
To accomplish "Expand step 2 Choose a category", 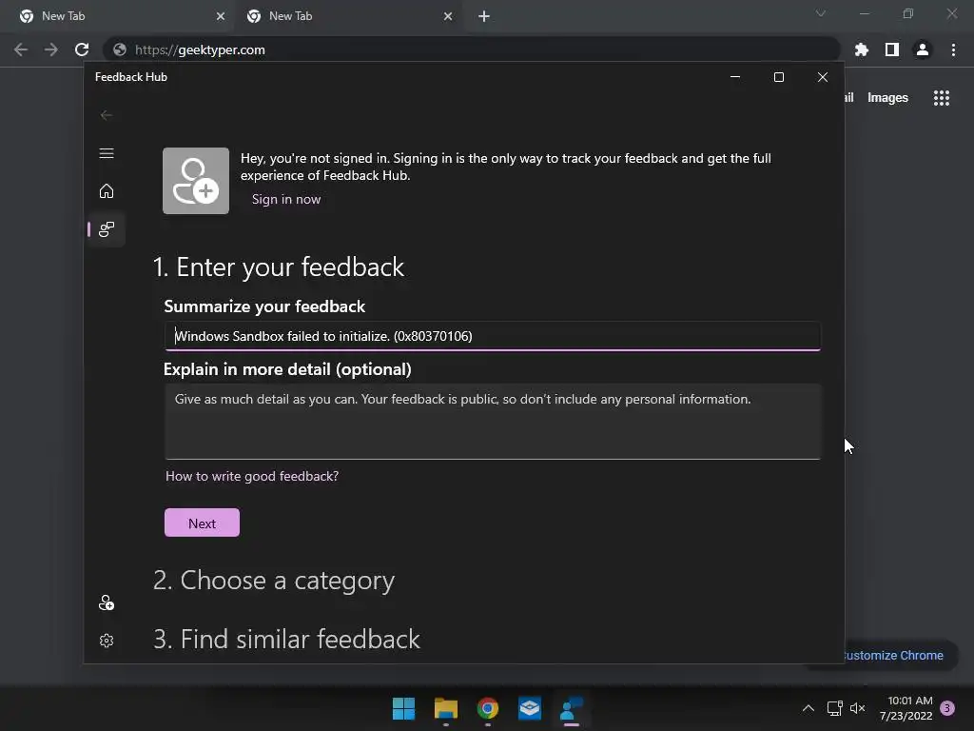I will [273, 580].
